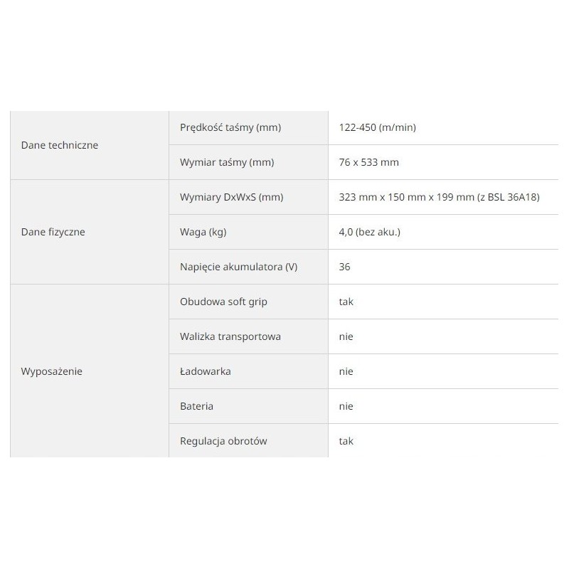Screen dimensions: 569x569
Task: Click the "Bateria" label
Action: pos(197,406)
